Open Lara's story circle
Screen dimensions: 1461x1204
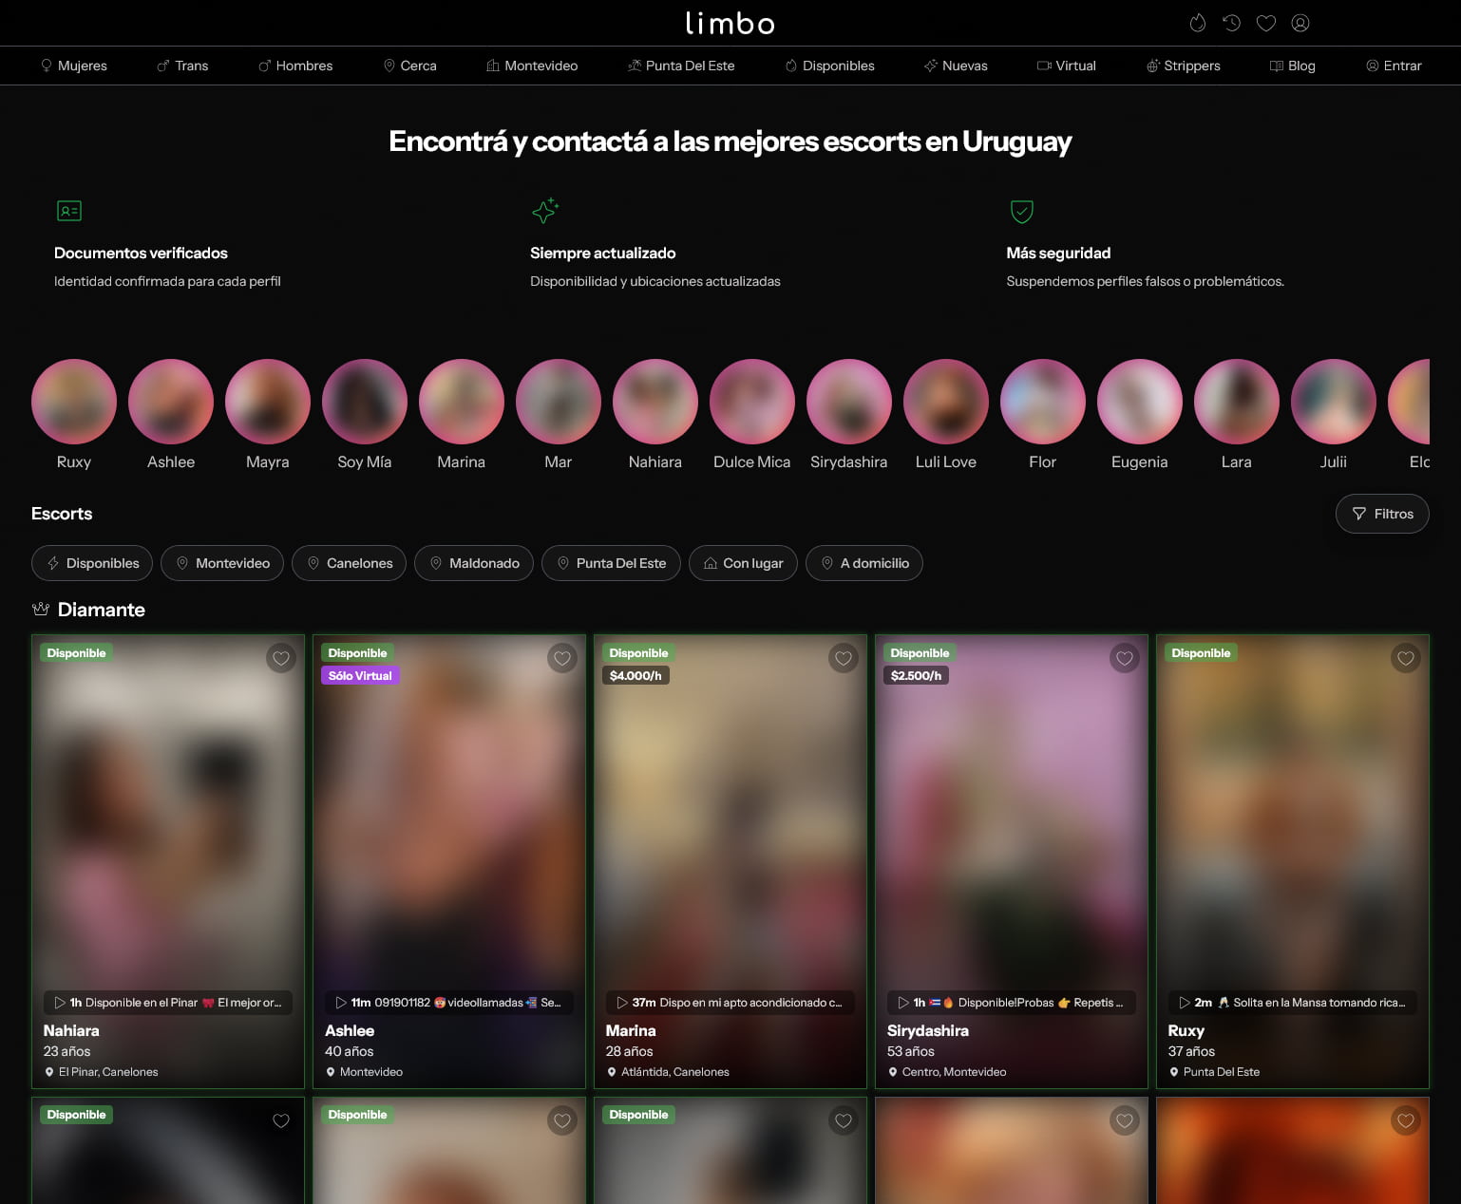1237,402
